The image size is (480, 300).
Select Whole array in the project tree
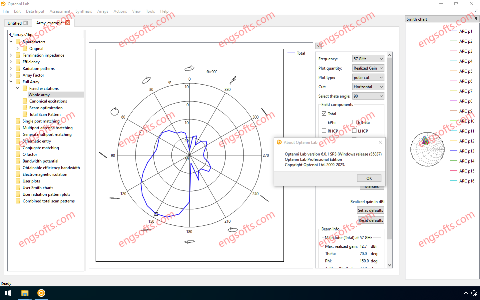(x=39, y=95)
